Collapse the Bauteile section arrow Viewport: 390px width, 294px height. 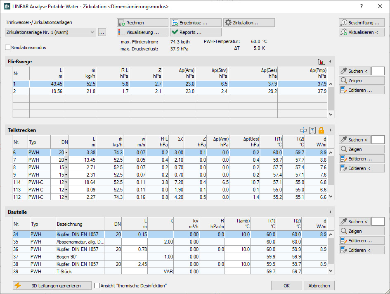[330, 212]
